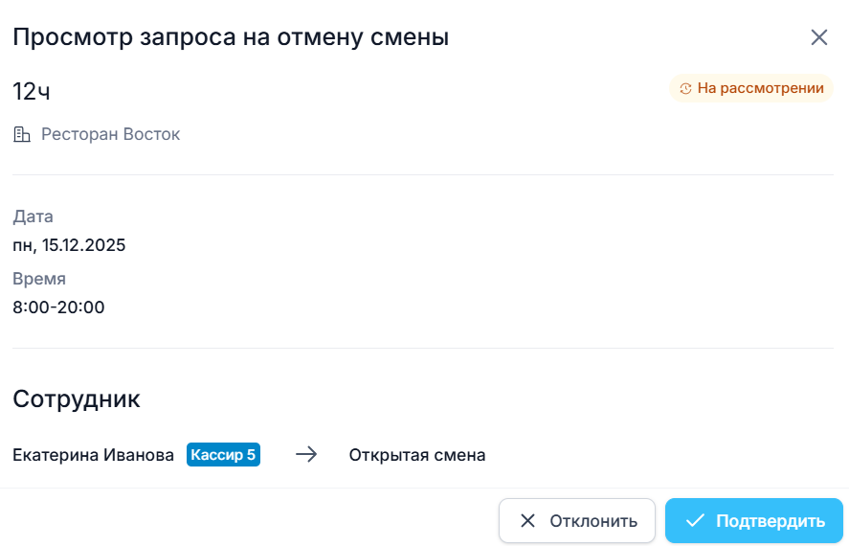Click the dialog title Просмотр запроса на отмену смены
849x546 pixels.
(231, 37)
